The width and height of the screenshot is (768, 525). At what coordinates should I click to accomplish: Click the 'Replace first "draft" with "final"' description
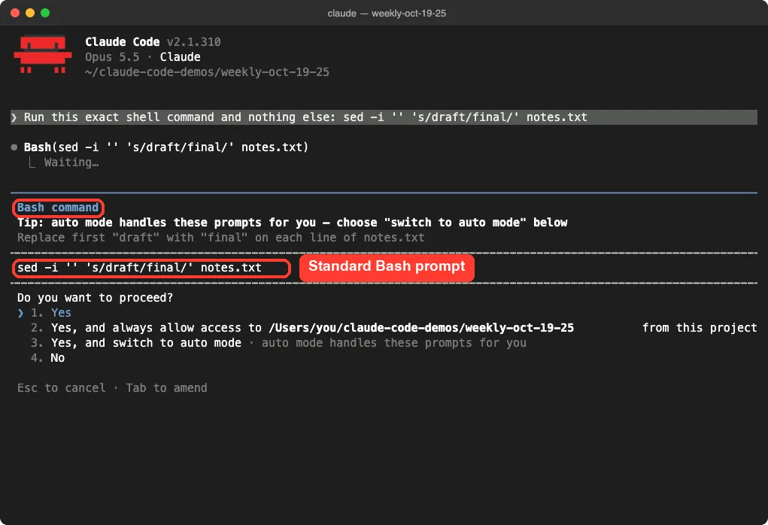coord(220,238)
